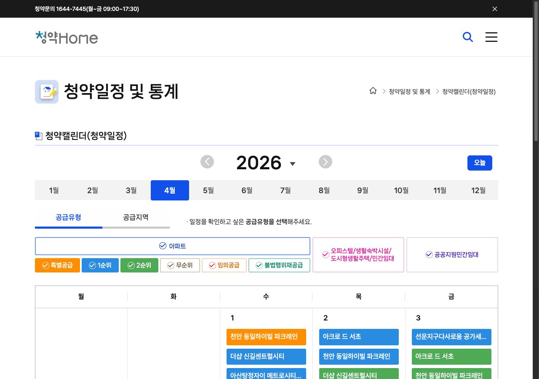The height and width of the screenshot is (379, 539).
Task: Select the 11월 month tab
Action: click(x=440, y=190)
